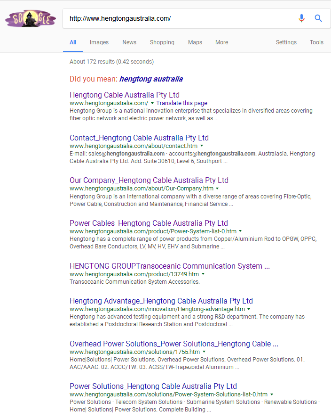Screen dimensions: 331x419
Task: Open search Tools
Action: [x=316, y=42]
